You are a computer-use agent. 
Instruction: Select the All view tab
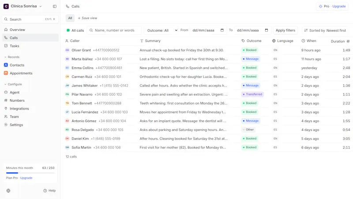point(70,18)
